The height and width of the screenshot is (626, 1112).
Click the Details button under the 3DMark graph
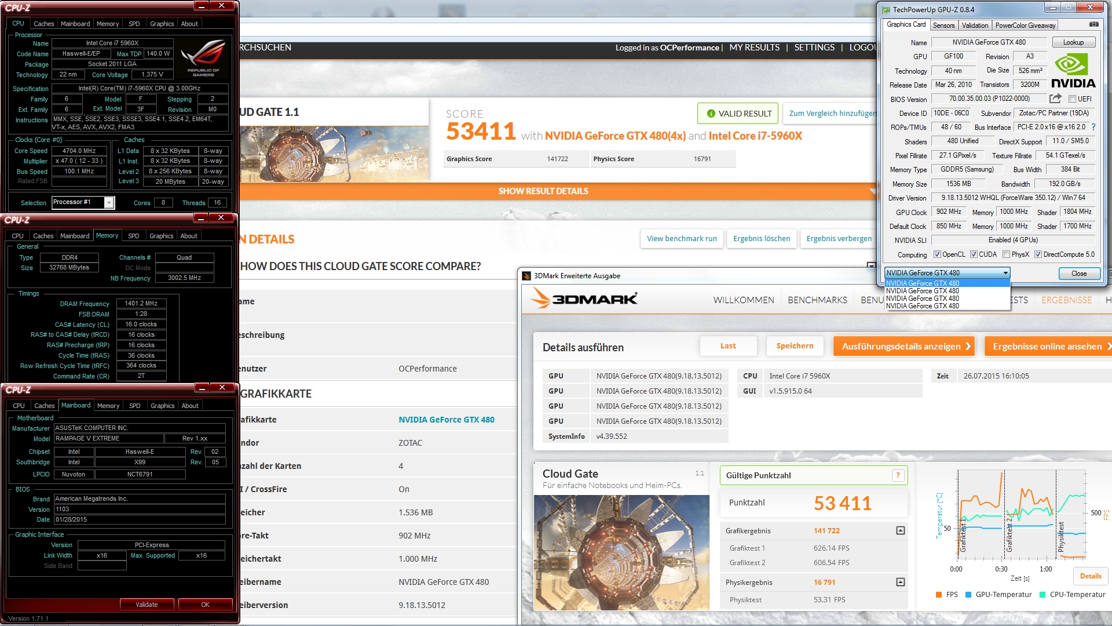[x=1091, y=576]
